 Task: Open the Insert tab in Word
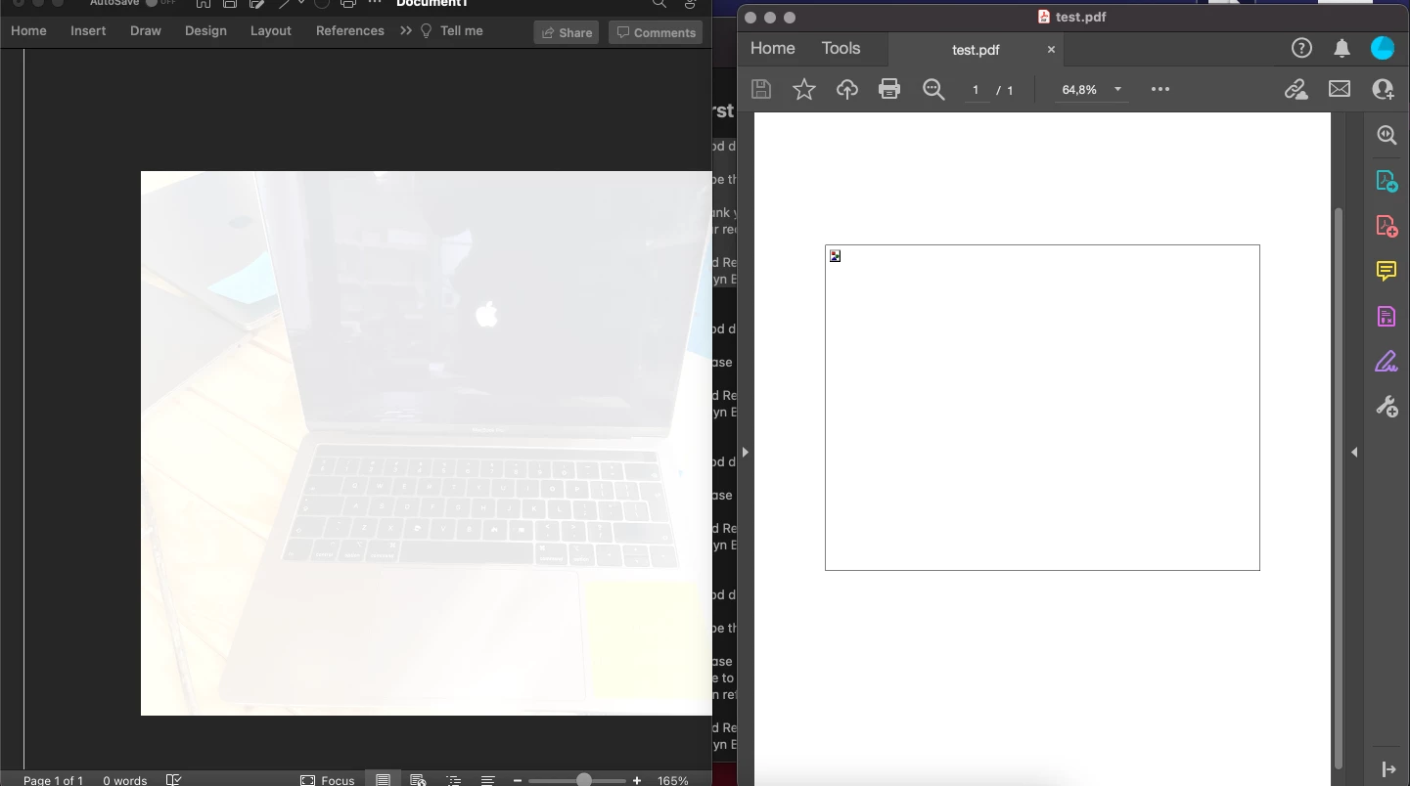[x=88, y=31]
